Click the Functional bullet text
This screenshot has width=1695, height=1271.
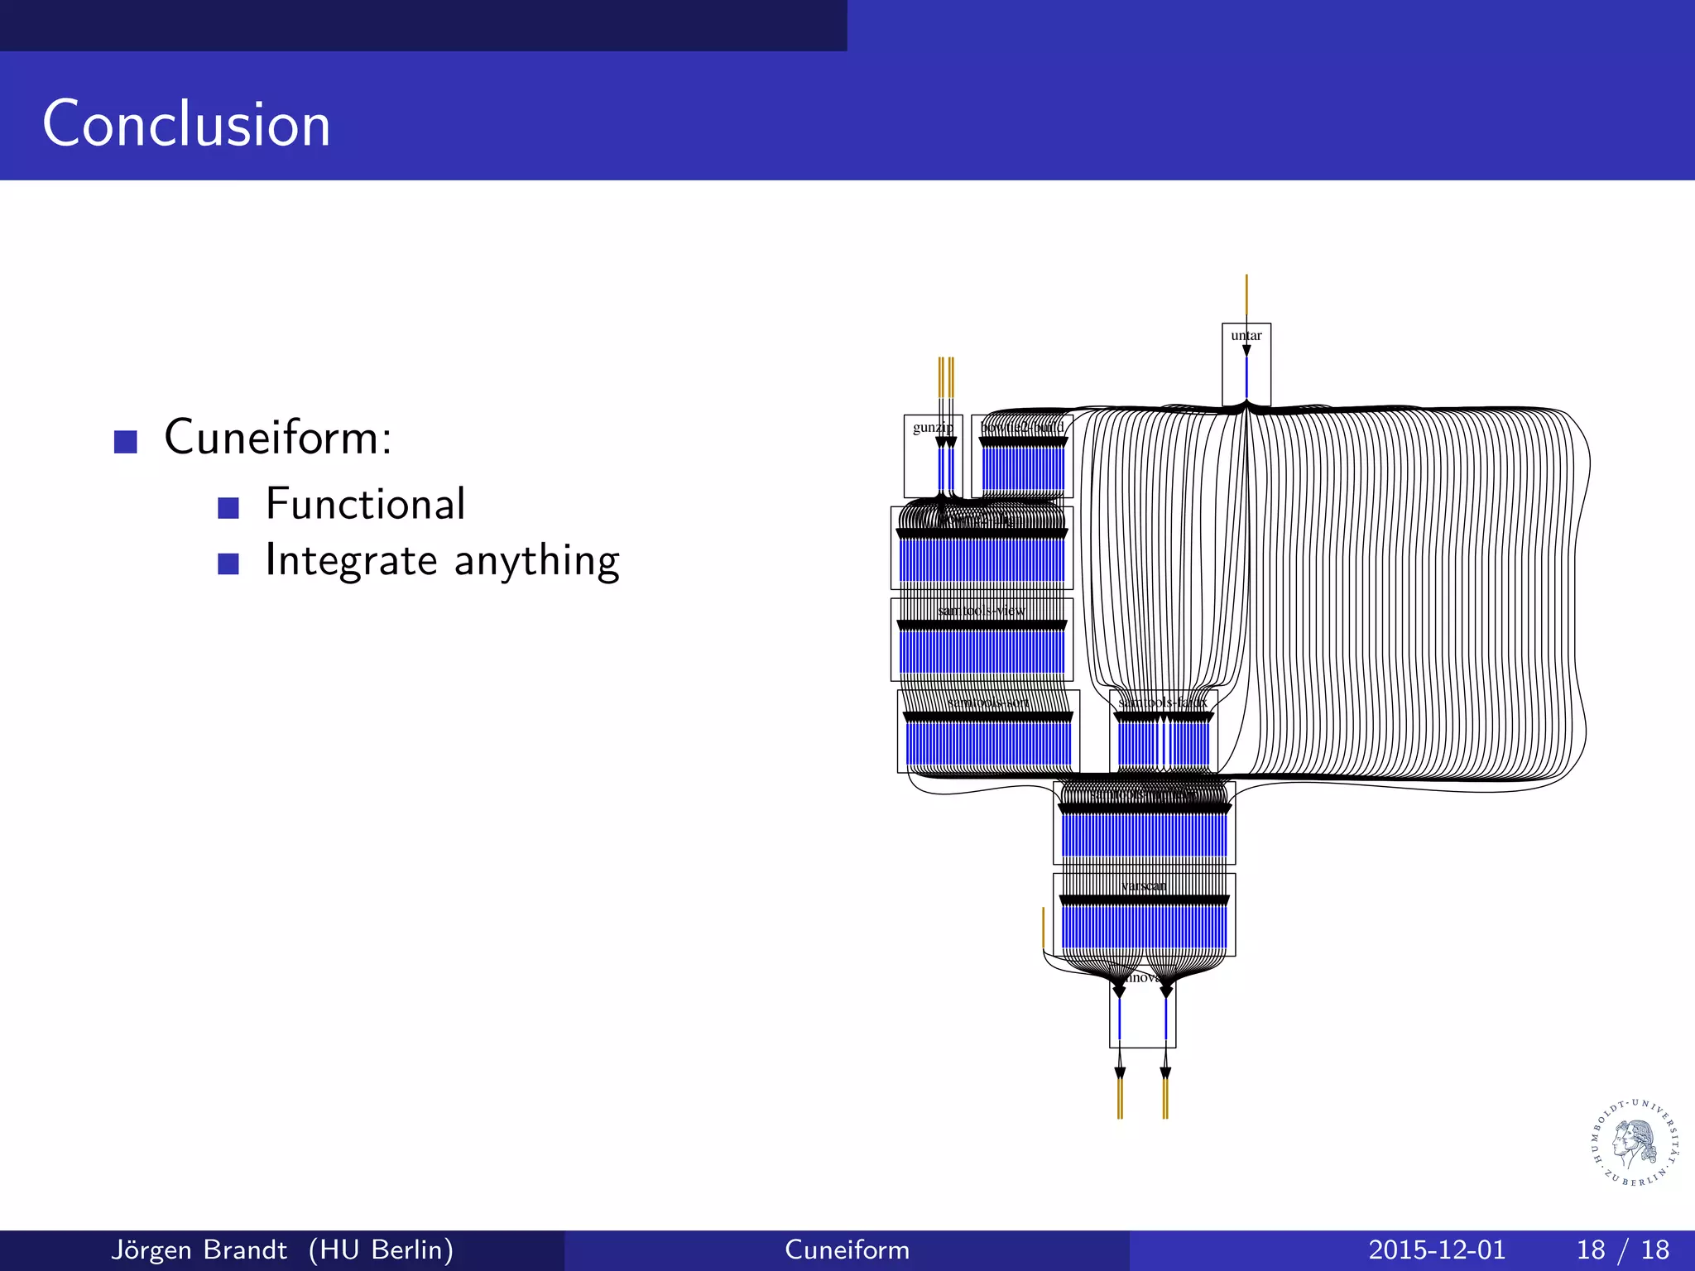tap(365, 504)
